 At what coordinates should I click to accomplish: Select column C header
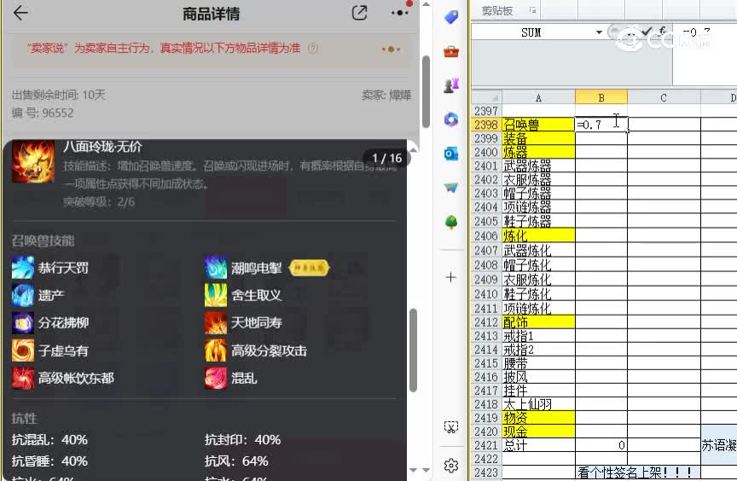tap(664, 98)
